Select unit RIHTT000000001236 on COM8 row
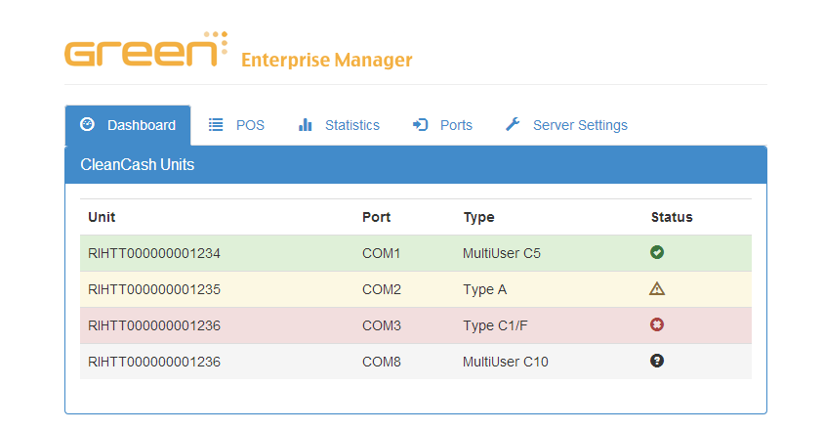Viewport: 824px width, 430px height. coord(154,363)
